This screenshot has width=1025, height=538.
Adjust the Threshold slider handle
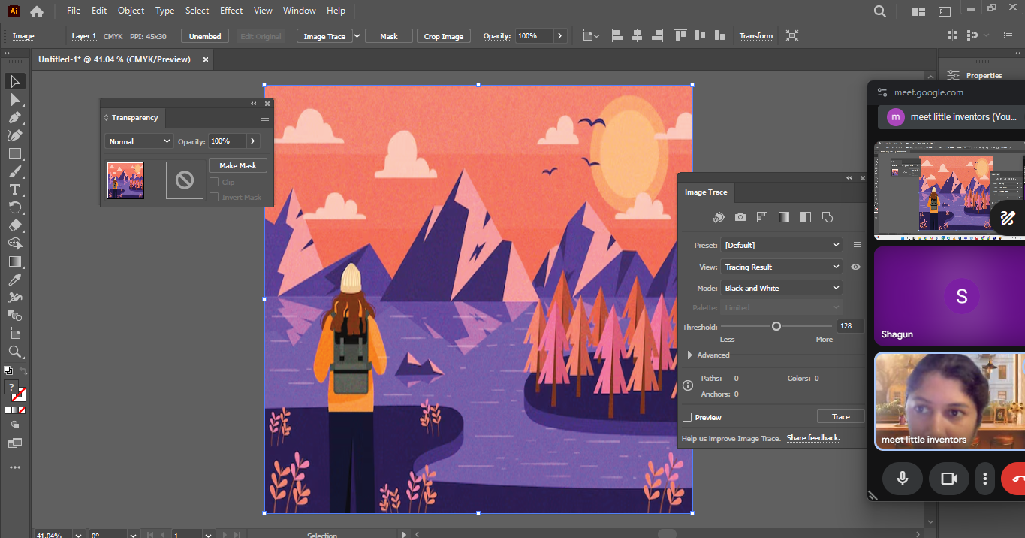tap(776, 326)
